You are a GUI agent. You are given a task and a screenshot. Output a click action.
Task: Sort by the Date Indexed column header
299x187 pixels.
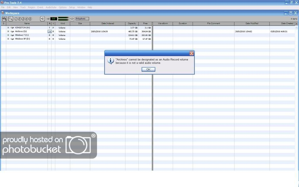(108, 23)
